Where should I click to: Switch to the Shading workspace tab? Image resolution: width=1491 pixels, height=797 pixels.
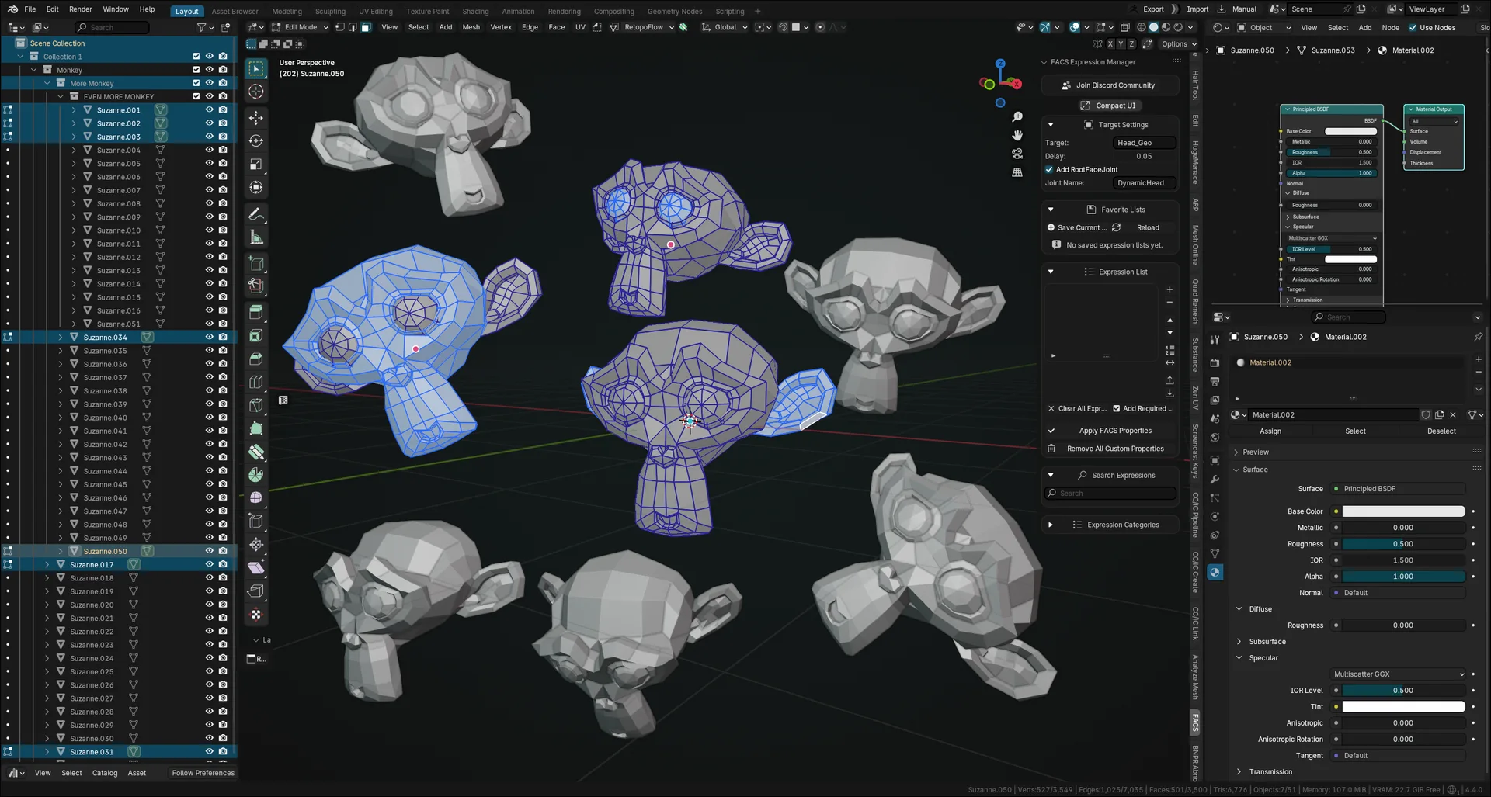[x=475, y=11]
